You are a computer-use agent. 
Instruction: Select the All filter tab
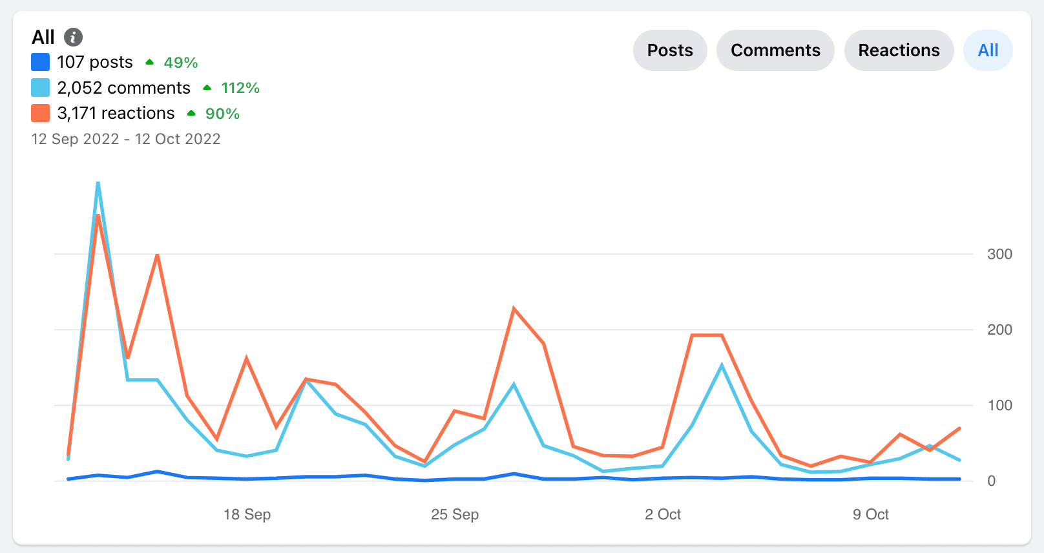click(988, 50)
